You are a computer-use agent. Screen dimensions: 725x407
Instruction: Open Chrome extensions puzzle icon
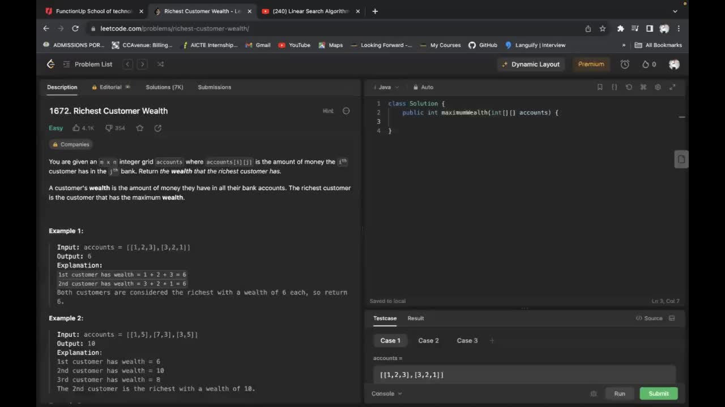pos(621,28)
